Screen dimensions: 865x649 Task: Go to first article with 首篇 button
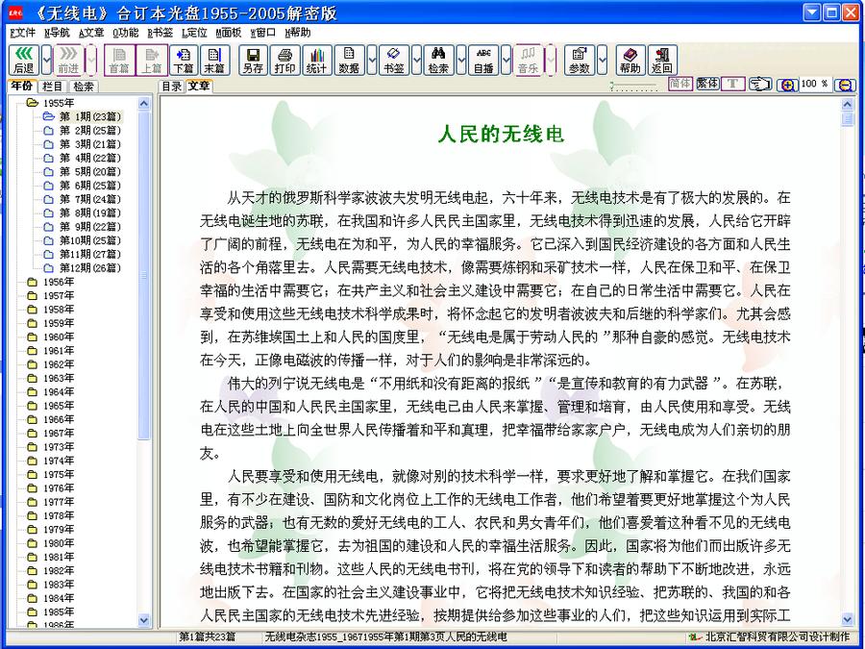(119, 61)
